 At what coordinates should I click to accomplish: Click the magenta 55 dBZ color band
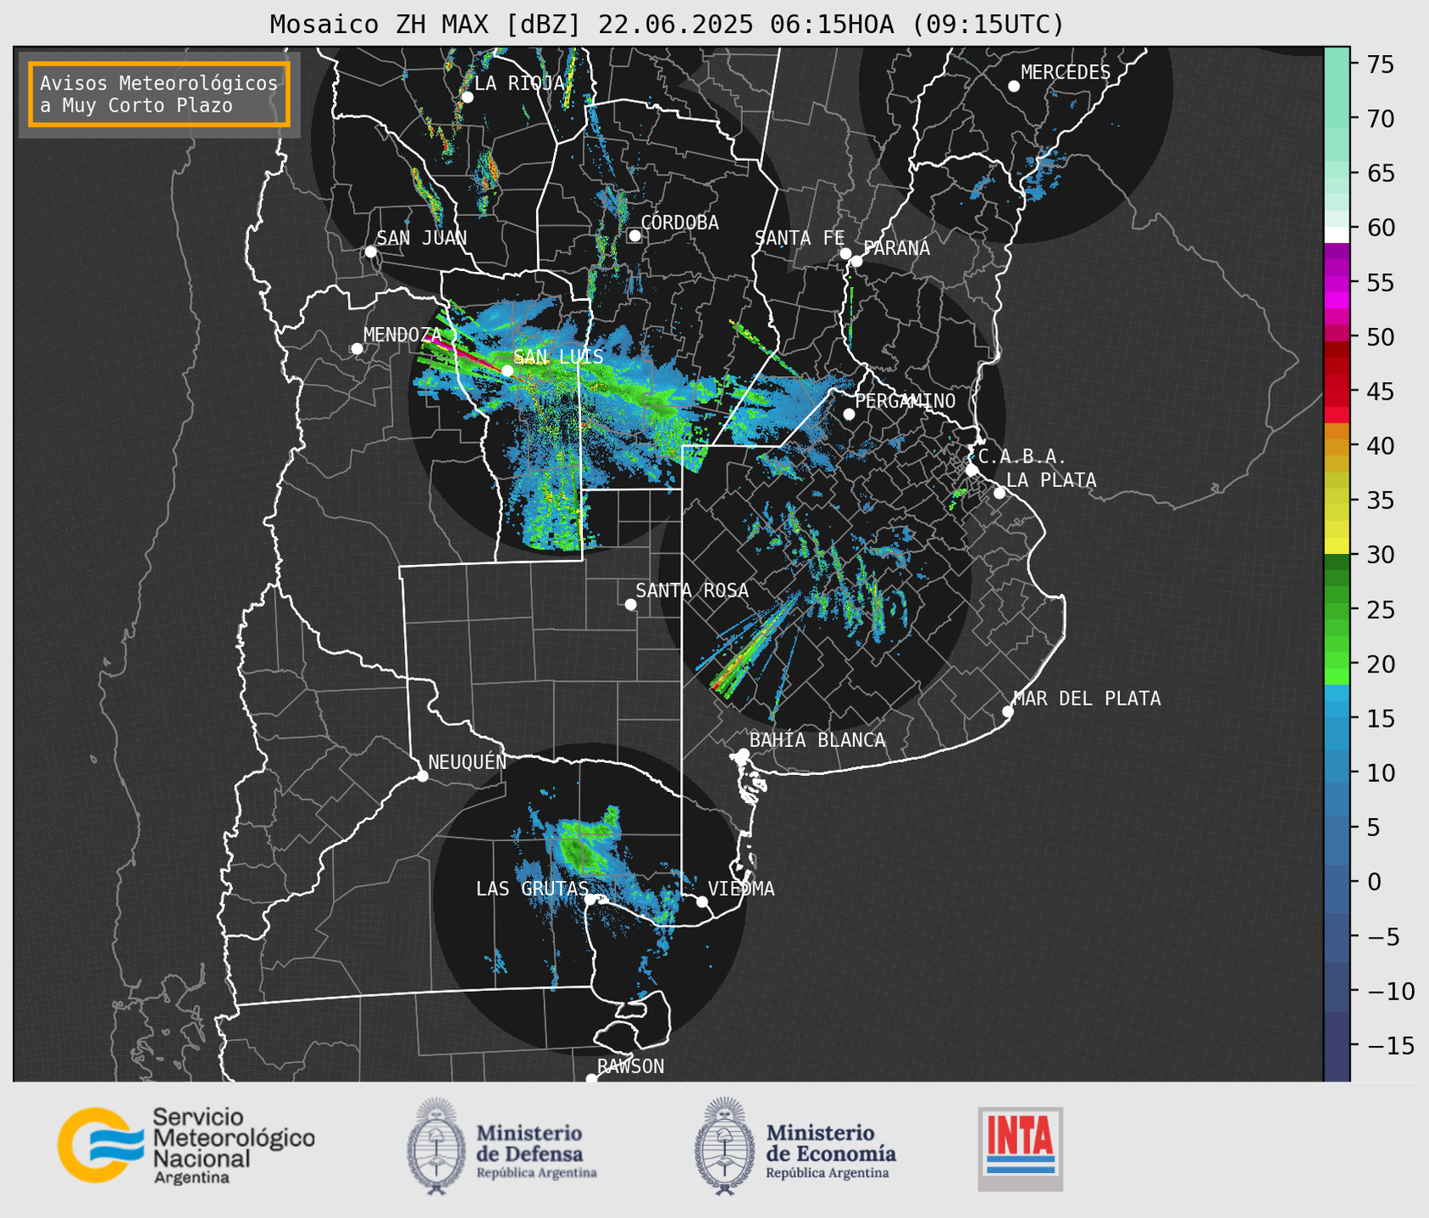(1337, 283)
